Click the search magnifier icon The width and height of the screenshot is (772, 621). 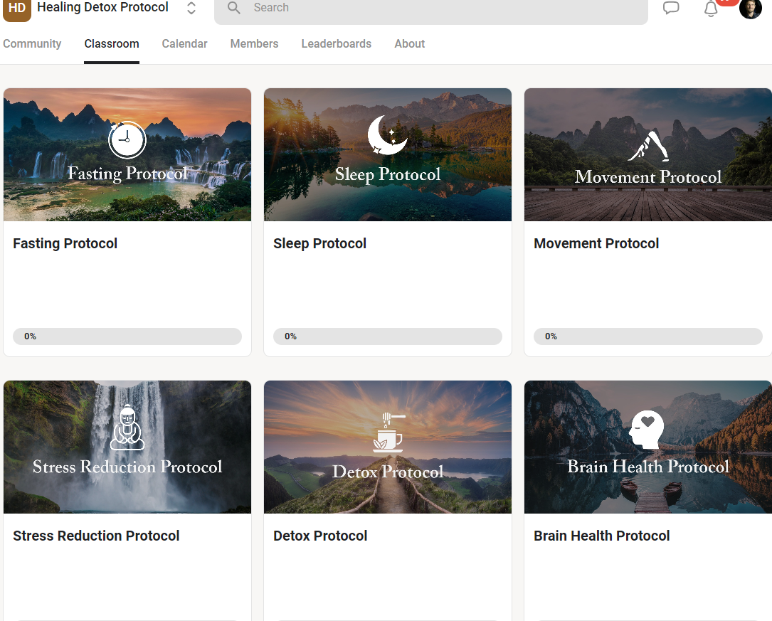point(234,8)
